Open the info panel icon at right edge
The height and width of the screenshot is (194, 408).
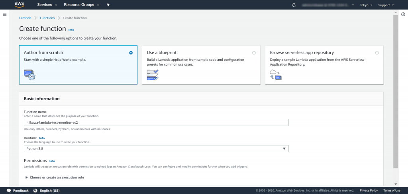point(403,15)
